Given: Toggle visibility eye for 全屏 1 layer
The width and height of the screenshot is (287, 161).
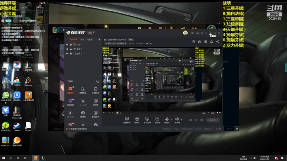Looking at the screenshot, I should coord(67,53).
